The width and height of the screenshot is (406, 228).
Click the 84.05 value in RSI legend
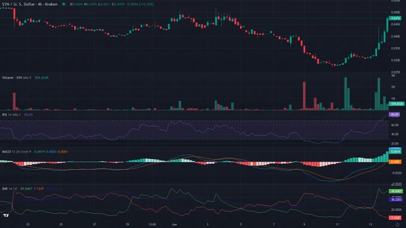click(29, 115)
